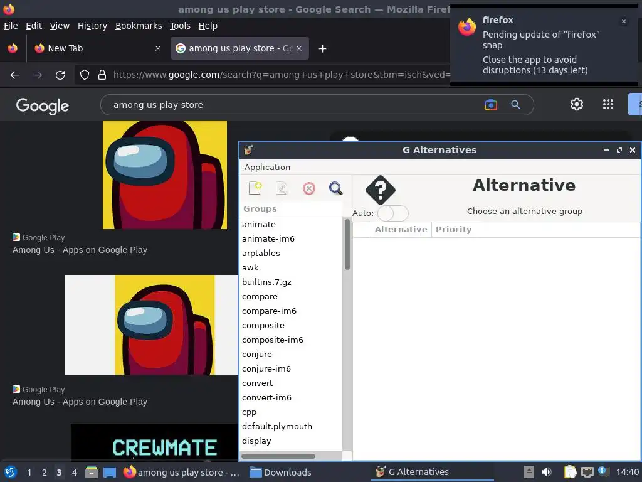
Task: Click the tracking protection shield icon
Action: 85,75
